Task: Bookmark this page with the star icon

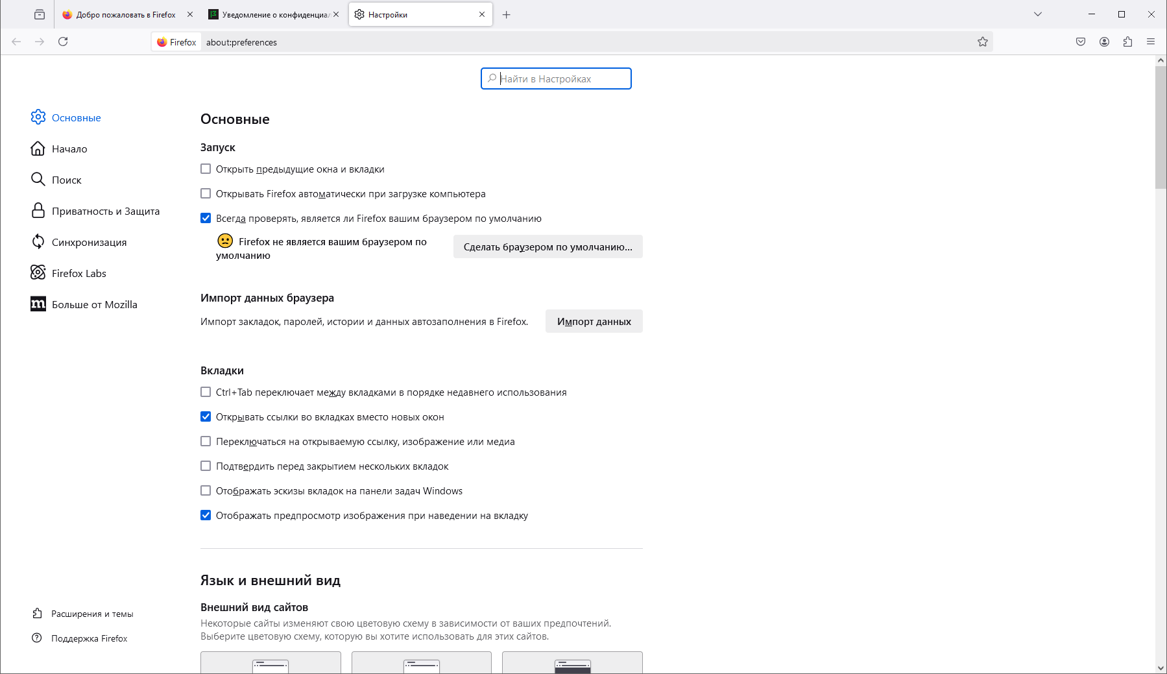Action: point(983,42)
